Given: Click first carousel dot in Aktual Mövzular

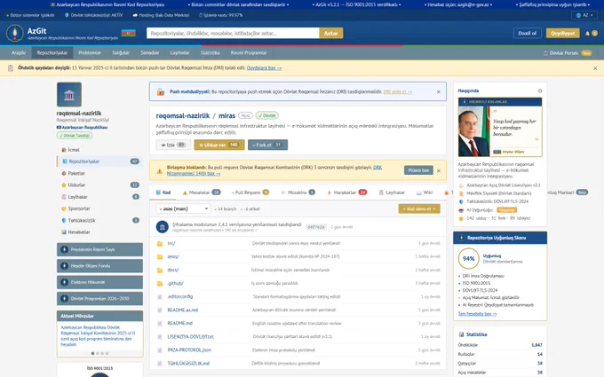Looking at the screenshot, I should tap(93, 353).
